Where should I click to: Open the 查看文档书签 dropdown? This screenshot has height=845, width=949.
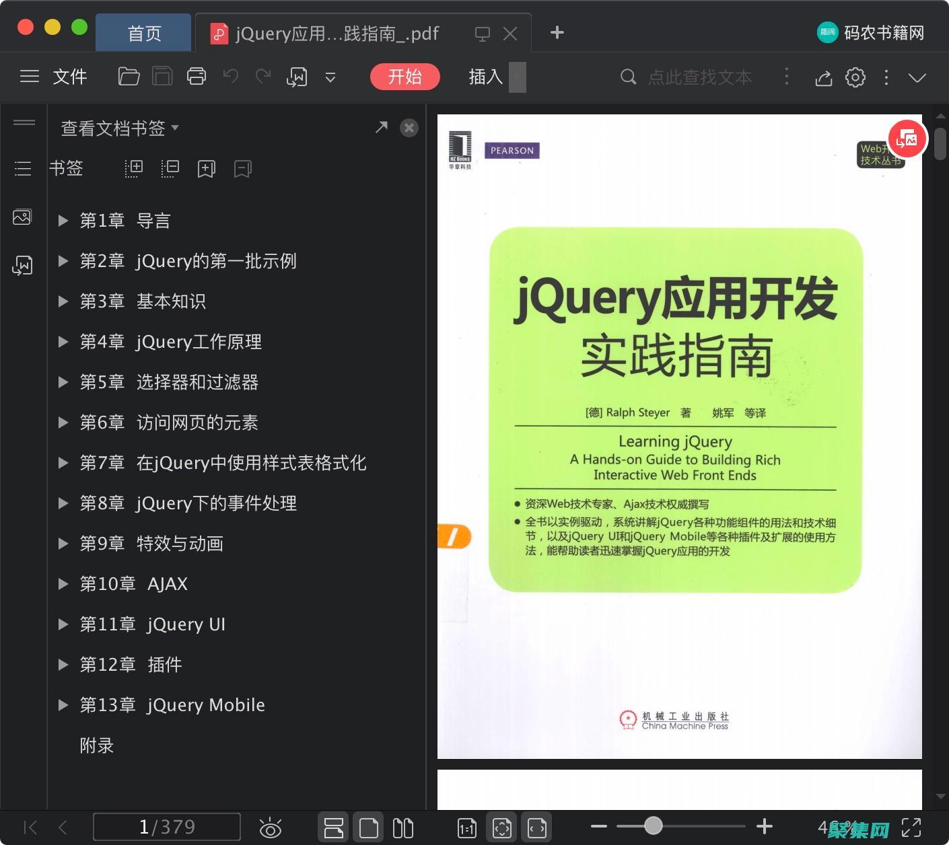118,128
